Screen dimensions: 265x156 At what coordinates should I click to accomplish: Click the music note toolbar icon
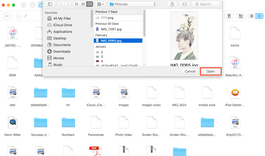tap(23, 5)
